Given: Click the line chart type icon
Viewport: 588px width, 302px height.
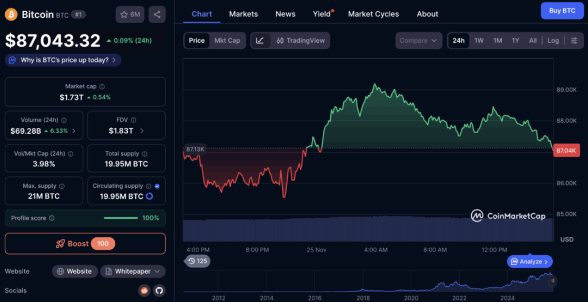Looking at the screenshot, I should [x=260, y=41].
